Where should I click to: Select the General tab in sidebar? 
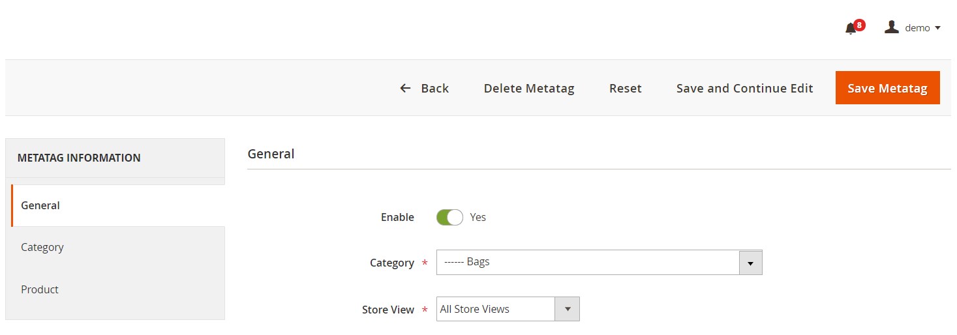pos(117,205)
